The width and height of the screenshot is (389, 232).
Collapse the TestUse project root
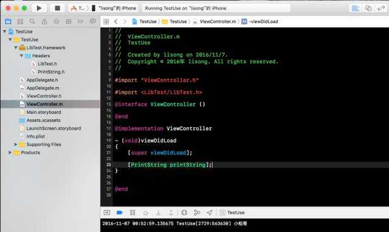[x=4, y=32]
